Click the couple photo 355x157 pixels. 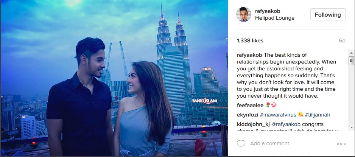[114, 78]
